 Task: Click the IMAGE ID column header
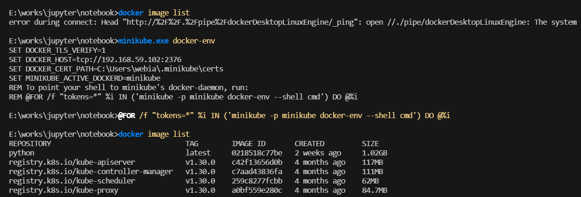[248, 143]
